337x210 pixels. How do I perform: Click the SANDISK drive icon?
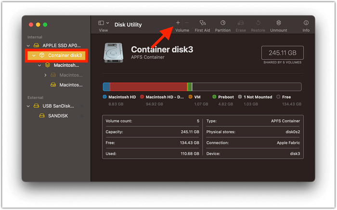(42, 116)
